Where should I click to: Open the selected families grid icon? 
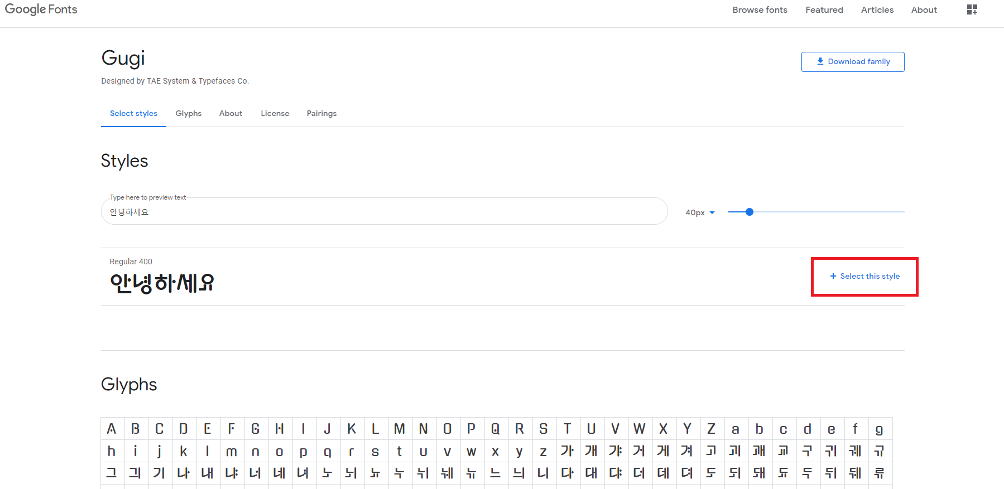pos(972,9)
